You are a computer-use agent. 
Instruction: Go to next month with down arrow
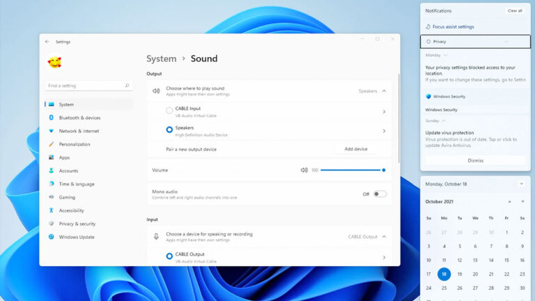point(522,201)
